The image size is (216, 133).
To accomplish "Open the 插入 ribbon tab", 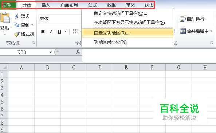I will [x=46, y=5].
